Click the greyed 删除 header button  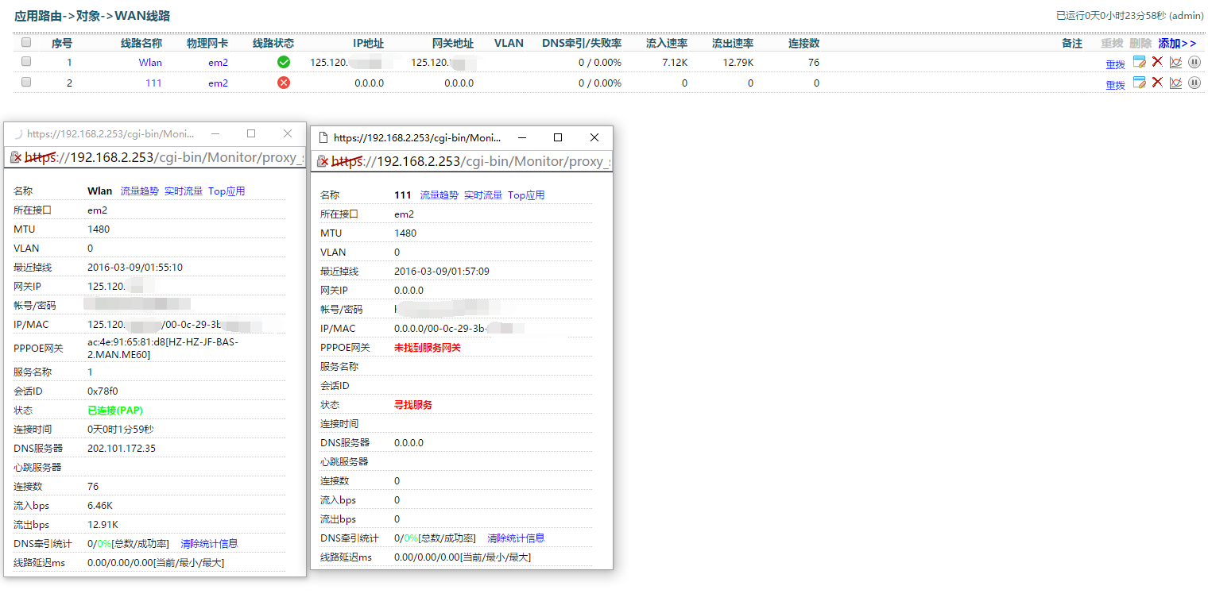click(1140, 44)
